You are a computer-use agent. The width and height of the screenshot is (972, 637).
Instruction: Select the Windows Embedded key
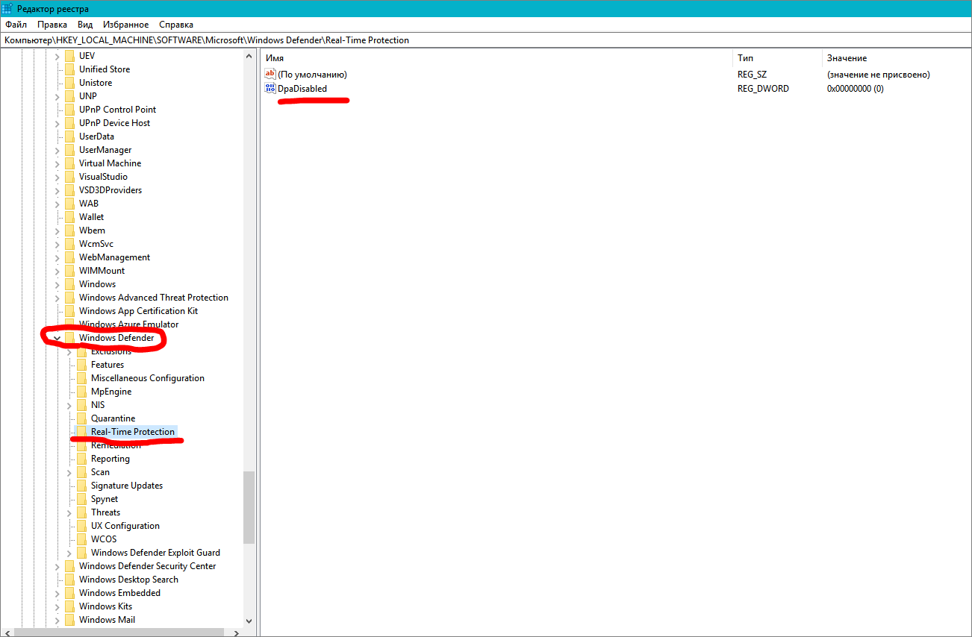tap(119, 593)
